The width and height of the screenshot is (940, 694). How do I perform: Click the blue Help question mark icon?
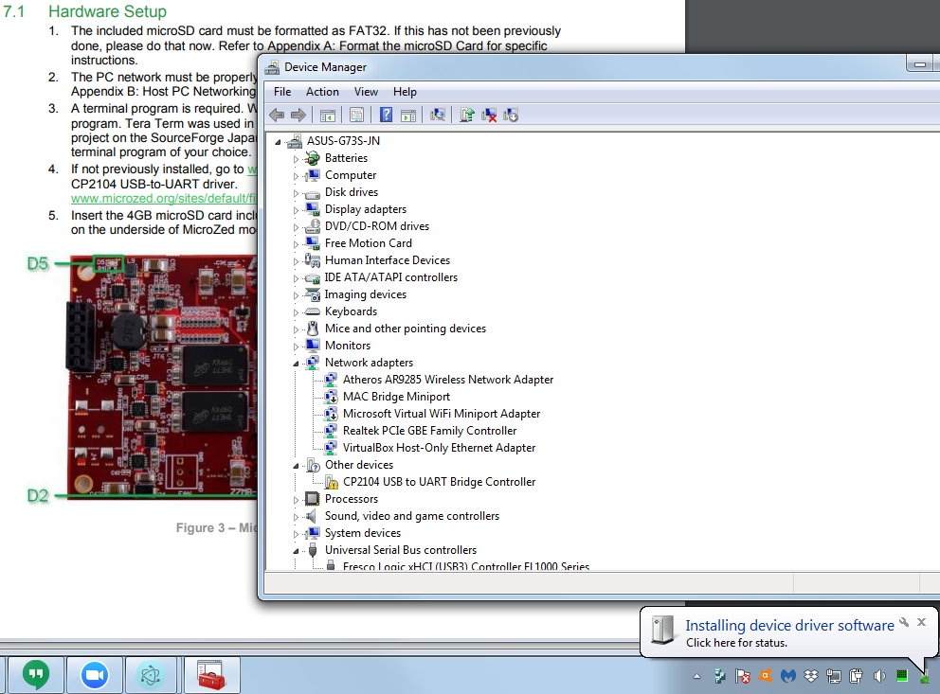pos(386,115)
